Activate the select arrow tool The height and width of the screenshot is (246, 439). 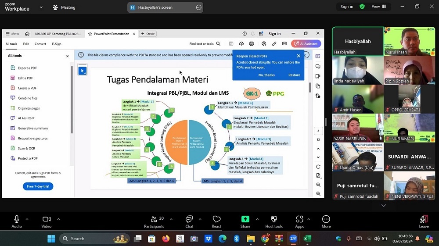click(83, 71)
